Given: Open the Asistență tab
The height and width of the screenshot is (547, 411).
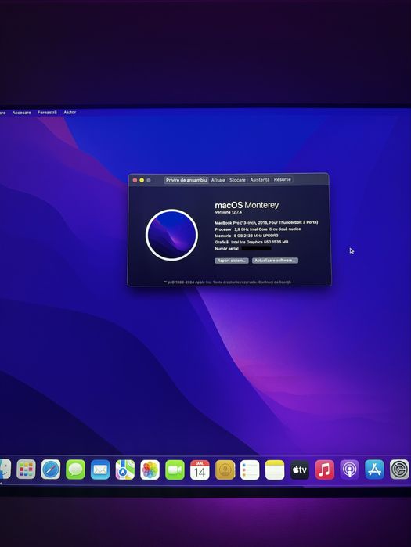Looking at the screenshot, I should tap(260, 180).
